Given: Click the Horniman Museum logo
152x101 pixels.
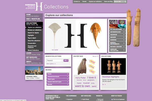Looking at the screenshot, I should coord(34,7).
